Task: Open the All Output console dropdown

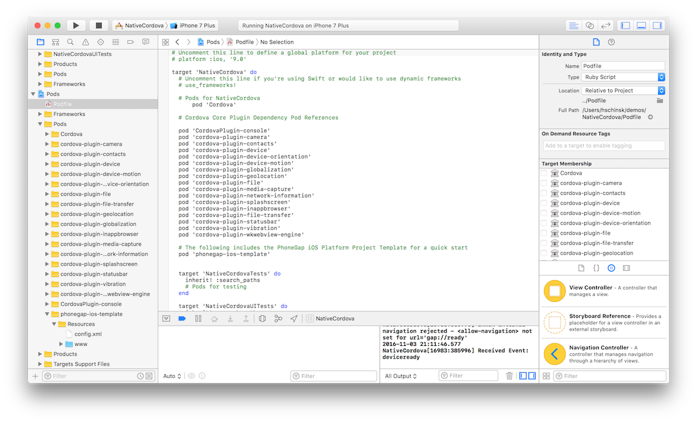Action: (x=401, y=376)
